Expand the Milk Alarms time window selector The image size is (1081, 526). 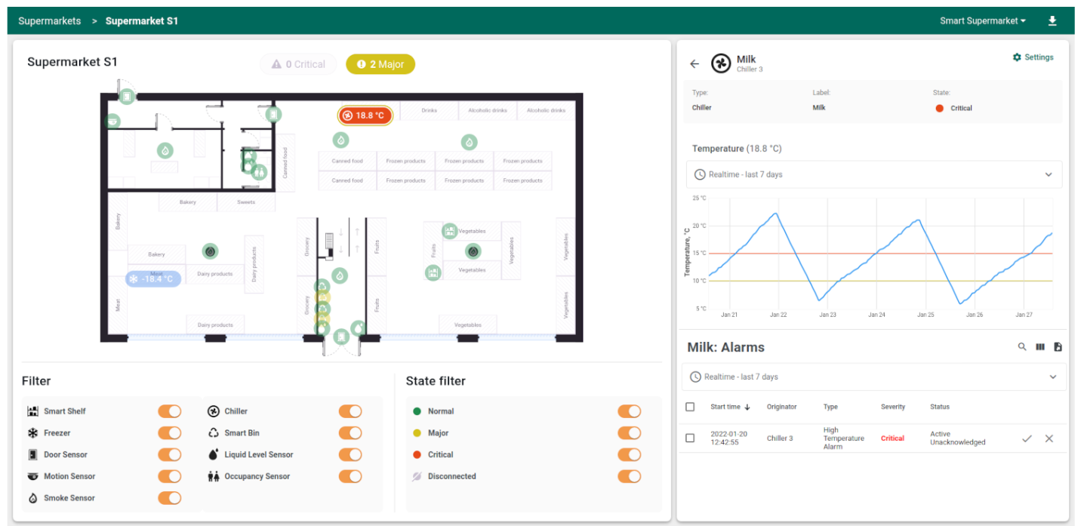click(873, 377)
